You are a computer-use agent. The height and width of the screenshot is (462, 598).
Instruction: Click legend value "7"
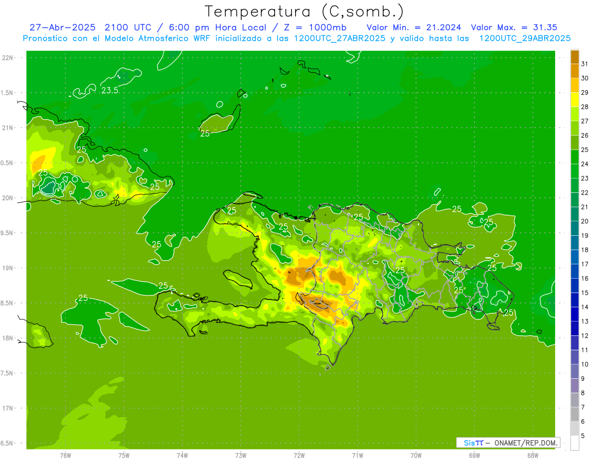[583, 407]
